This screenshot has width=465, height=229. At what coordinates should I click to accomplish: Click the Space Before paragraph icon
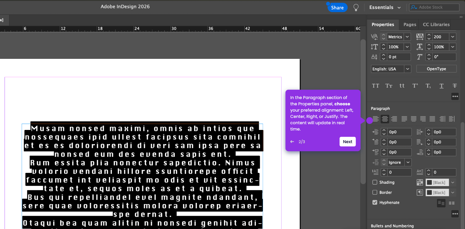(375, 152)
